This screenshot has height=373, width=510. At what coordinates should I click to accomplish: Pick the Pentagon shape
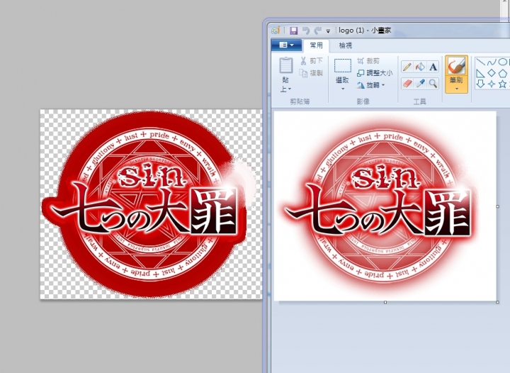pyautogui.click(x=503, y=73)
